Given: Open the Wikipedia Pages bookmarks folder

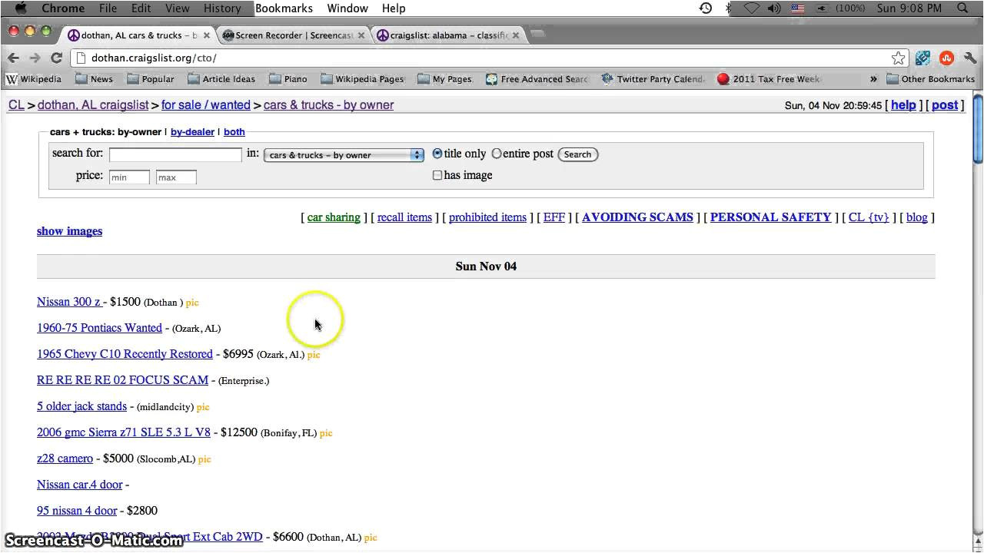Looking at the screenshot, I should [x=362, y=79].
